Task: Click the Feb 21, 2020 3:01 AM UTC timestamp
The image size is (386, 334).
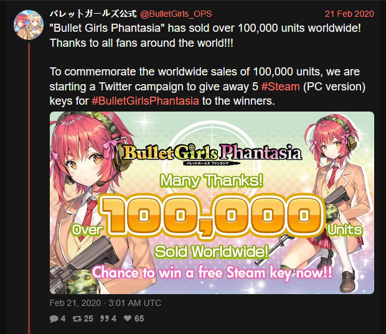Action: 105,303
